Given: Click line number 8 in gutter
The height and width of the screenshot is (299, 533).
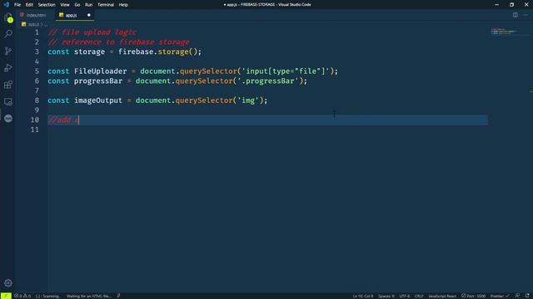Looking at the screenshot, I should 37,100.
